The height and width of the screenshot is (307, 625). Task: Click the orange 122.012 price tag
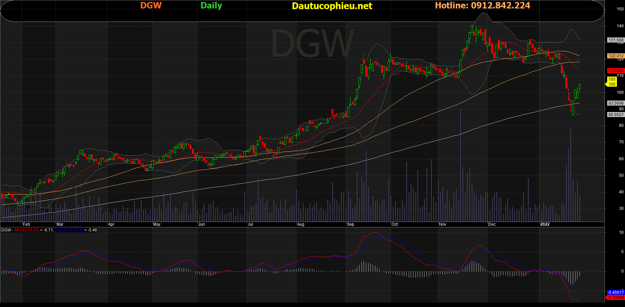coord(616,56)
